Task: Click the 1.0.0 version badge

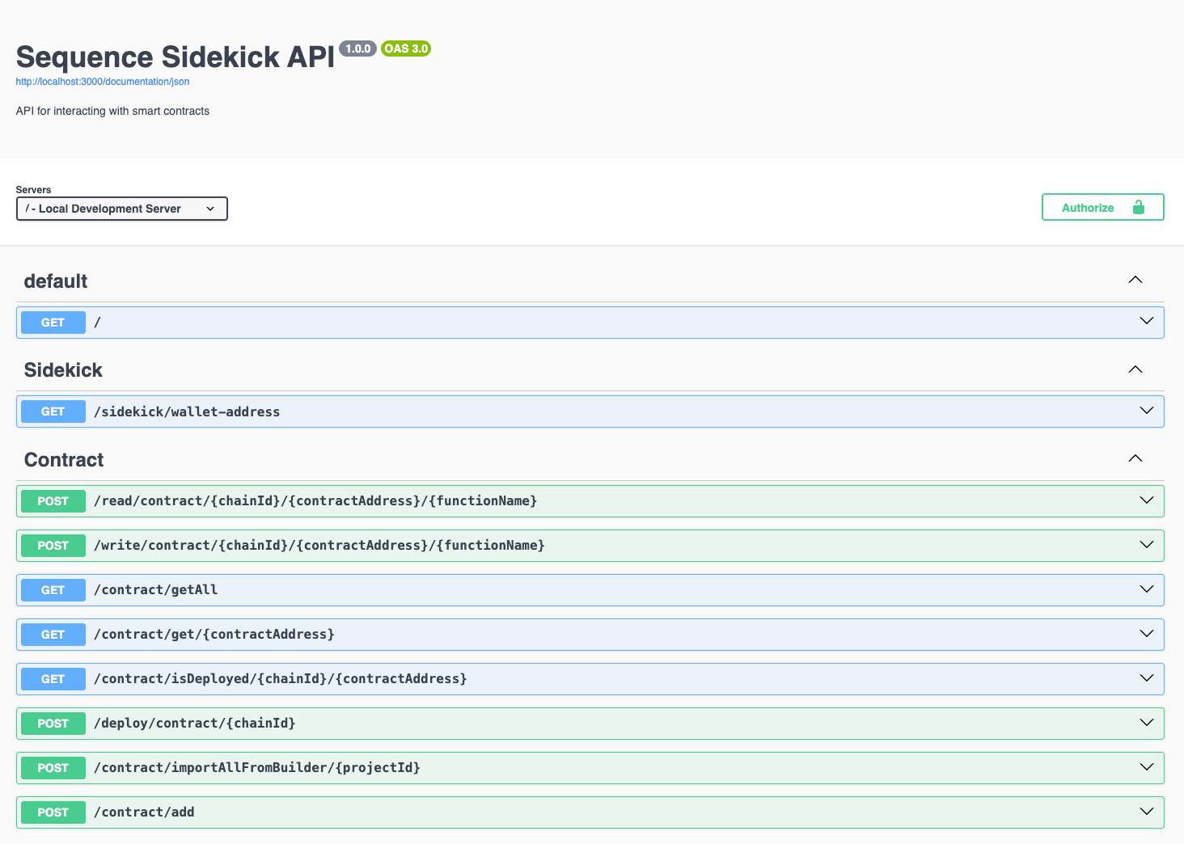Action: 357,49
